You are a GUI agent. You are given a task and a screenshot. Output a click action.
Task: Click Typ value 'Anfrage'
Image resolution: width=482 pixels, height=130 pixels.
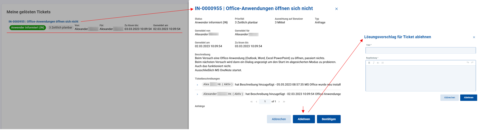(320, 23)
